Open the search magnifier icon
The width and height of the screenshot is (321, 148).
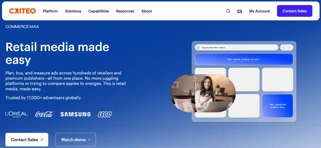click(x=228, y=11)
